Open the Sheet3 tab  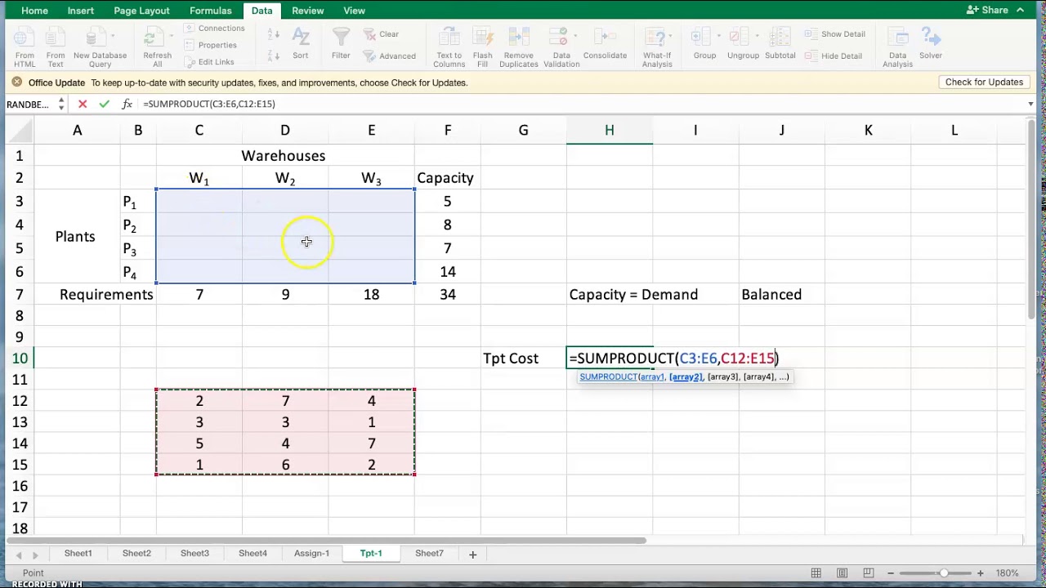pyautogui.click(x=194, y=554)
